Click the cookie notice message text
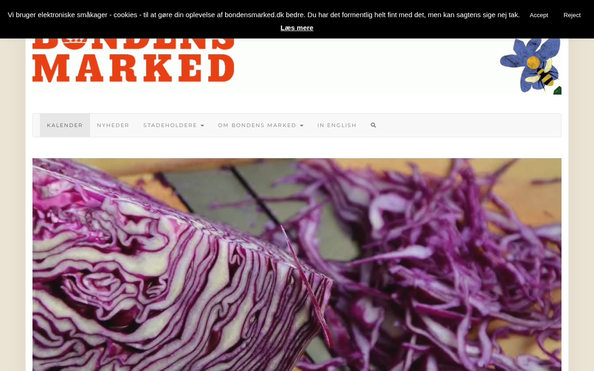Viewport: 594px width, 371px height. pyautogui.click(x=264, y=15)
